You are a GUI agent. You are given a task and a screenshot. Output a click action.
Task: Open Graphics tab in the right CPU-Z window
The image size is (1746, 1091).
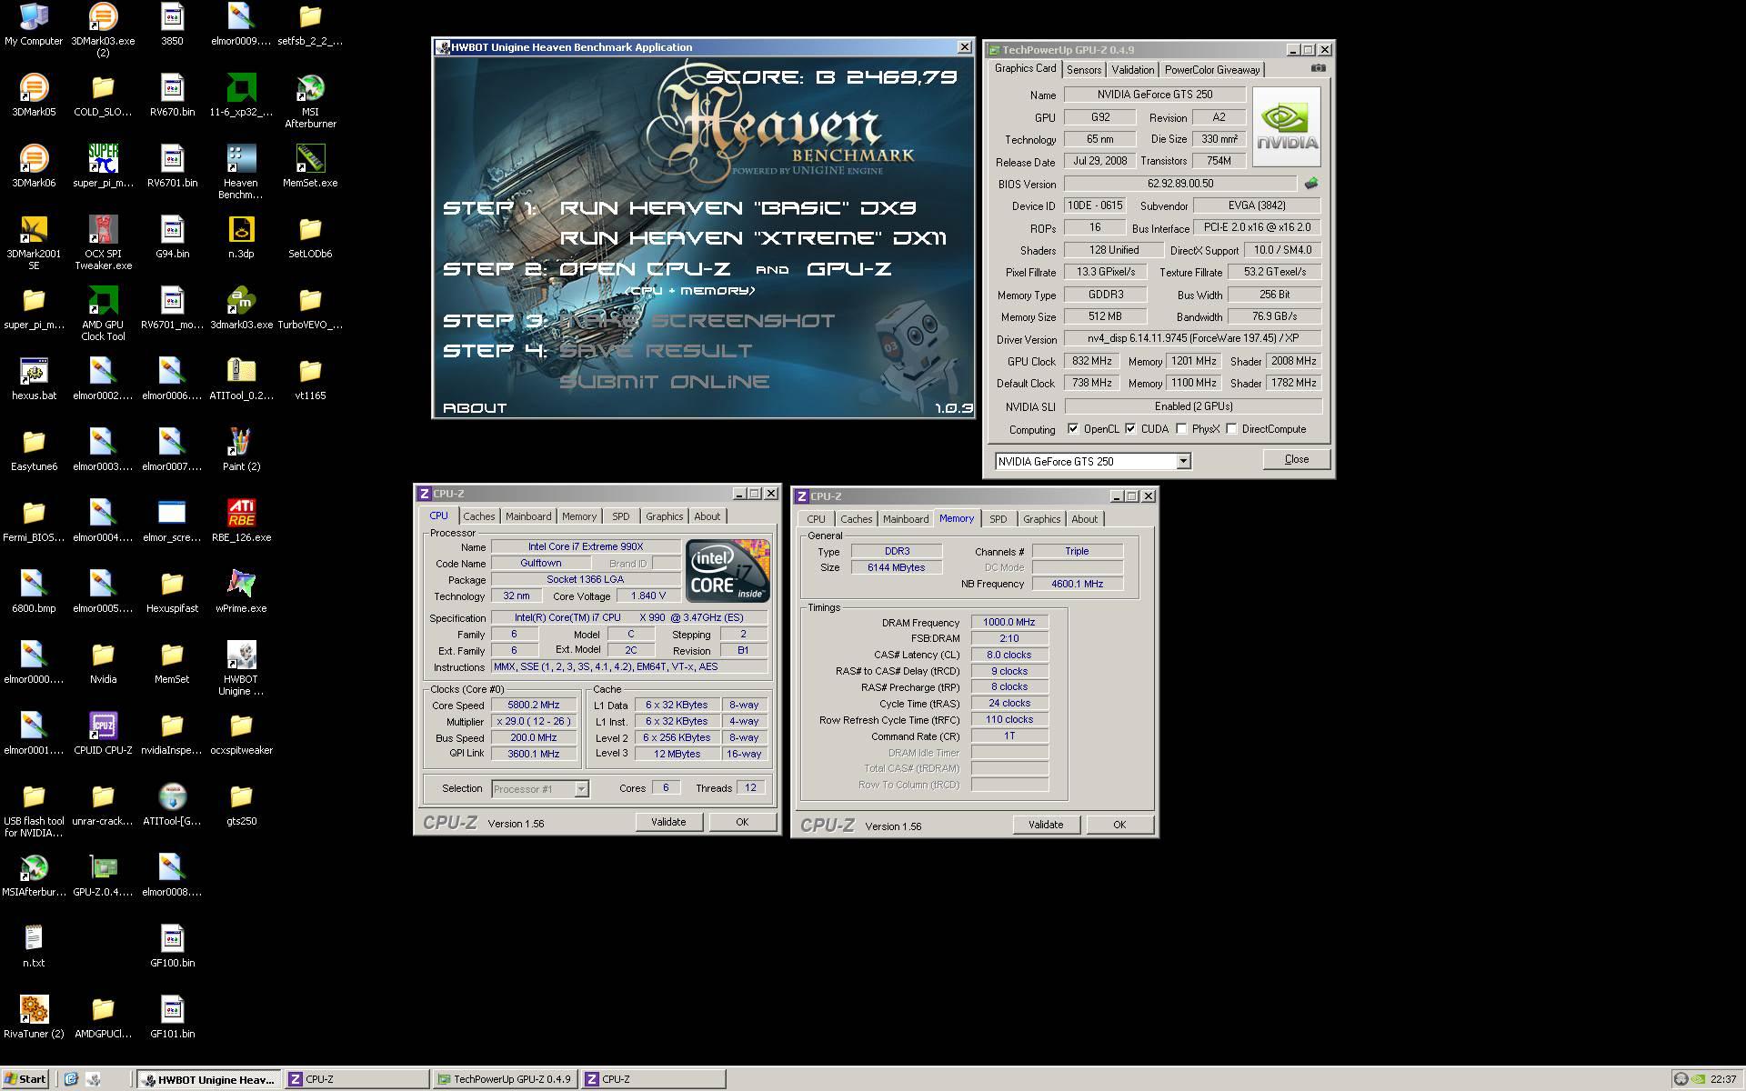[1041, 519]
